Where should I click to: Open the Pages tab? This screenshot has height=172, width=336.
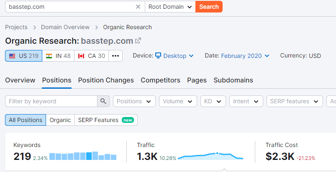coord(197,80)
